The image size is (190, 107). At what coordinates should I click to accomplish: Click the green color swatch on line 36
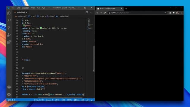tap(24, 26)
